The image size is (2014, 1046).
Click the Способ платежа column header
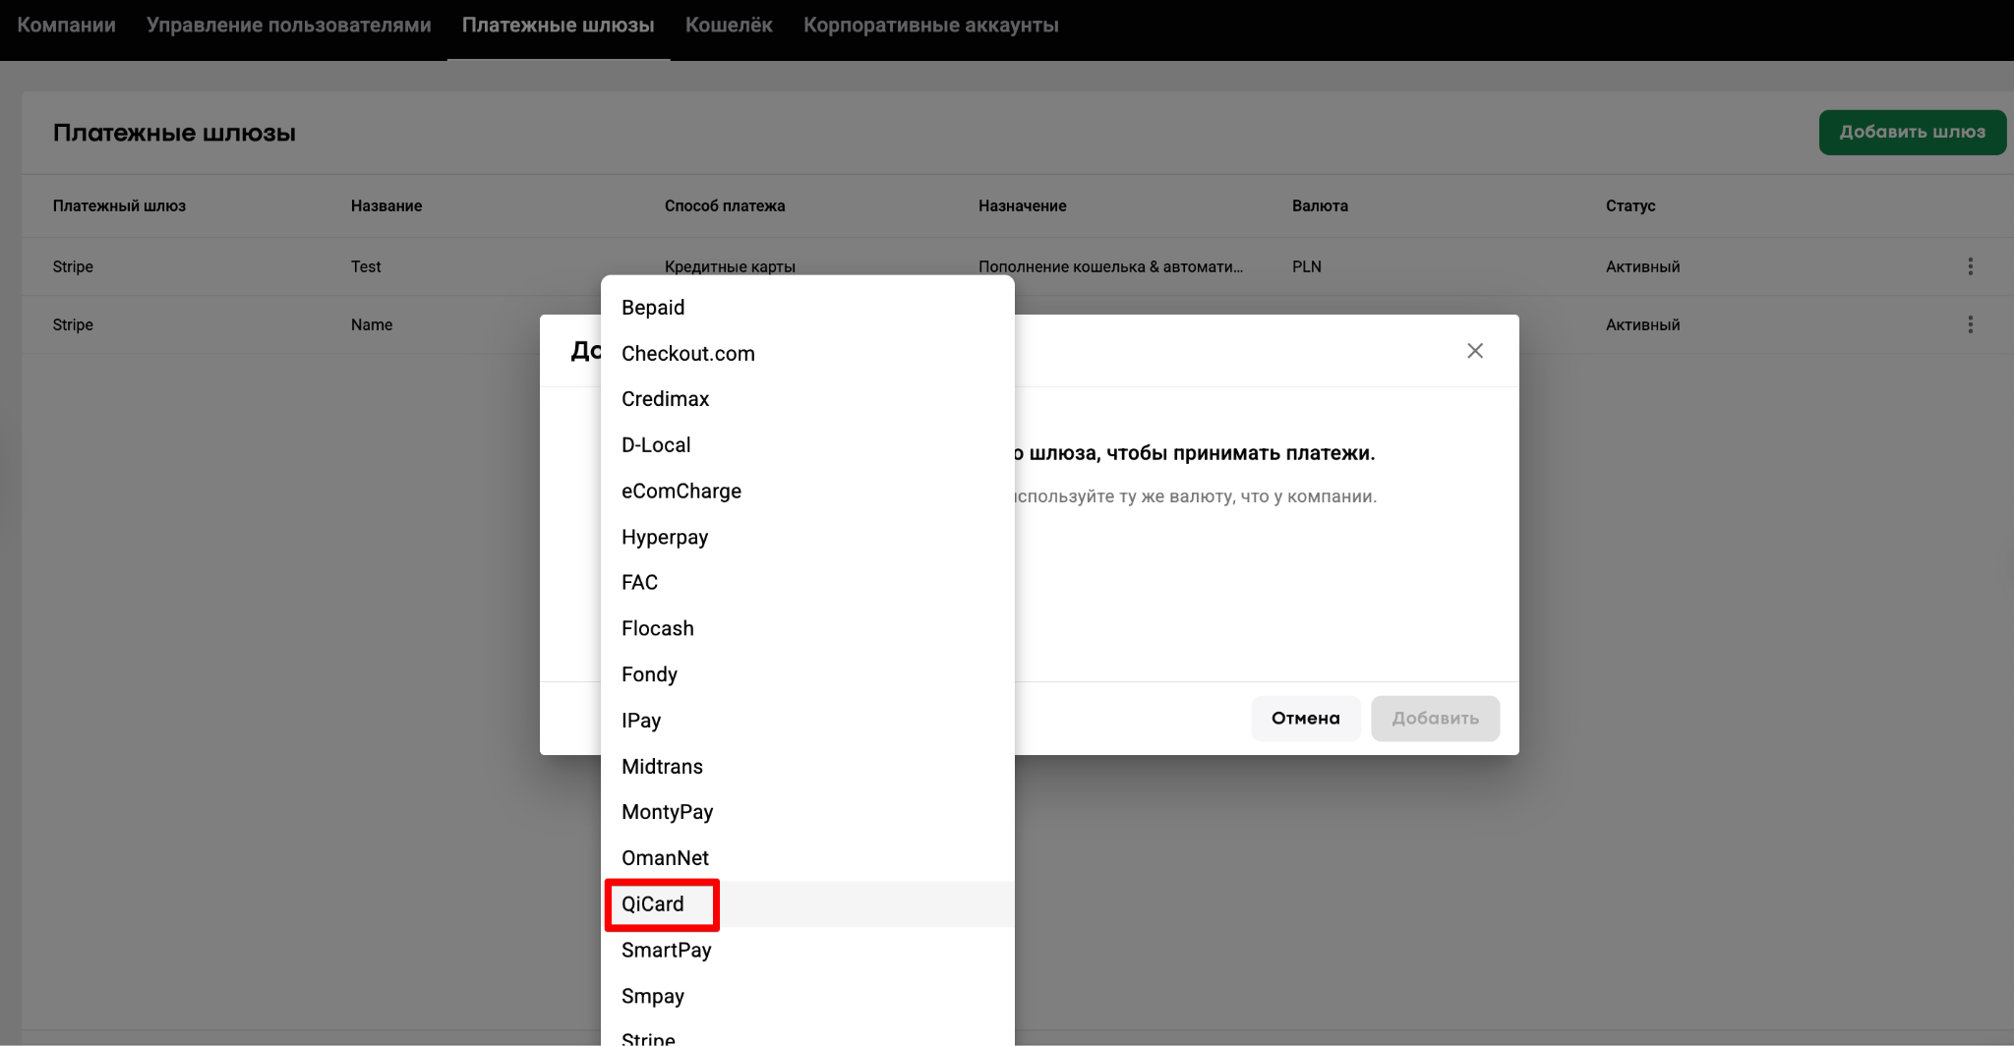coord(725,206)
